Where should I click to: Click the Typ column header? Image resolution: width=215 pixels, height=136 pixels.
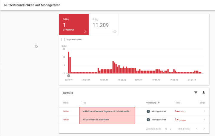click(84, 103)
